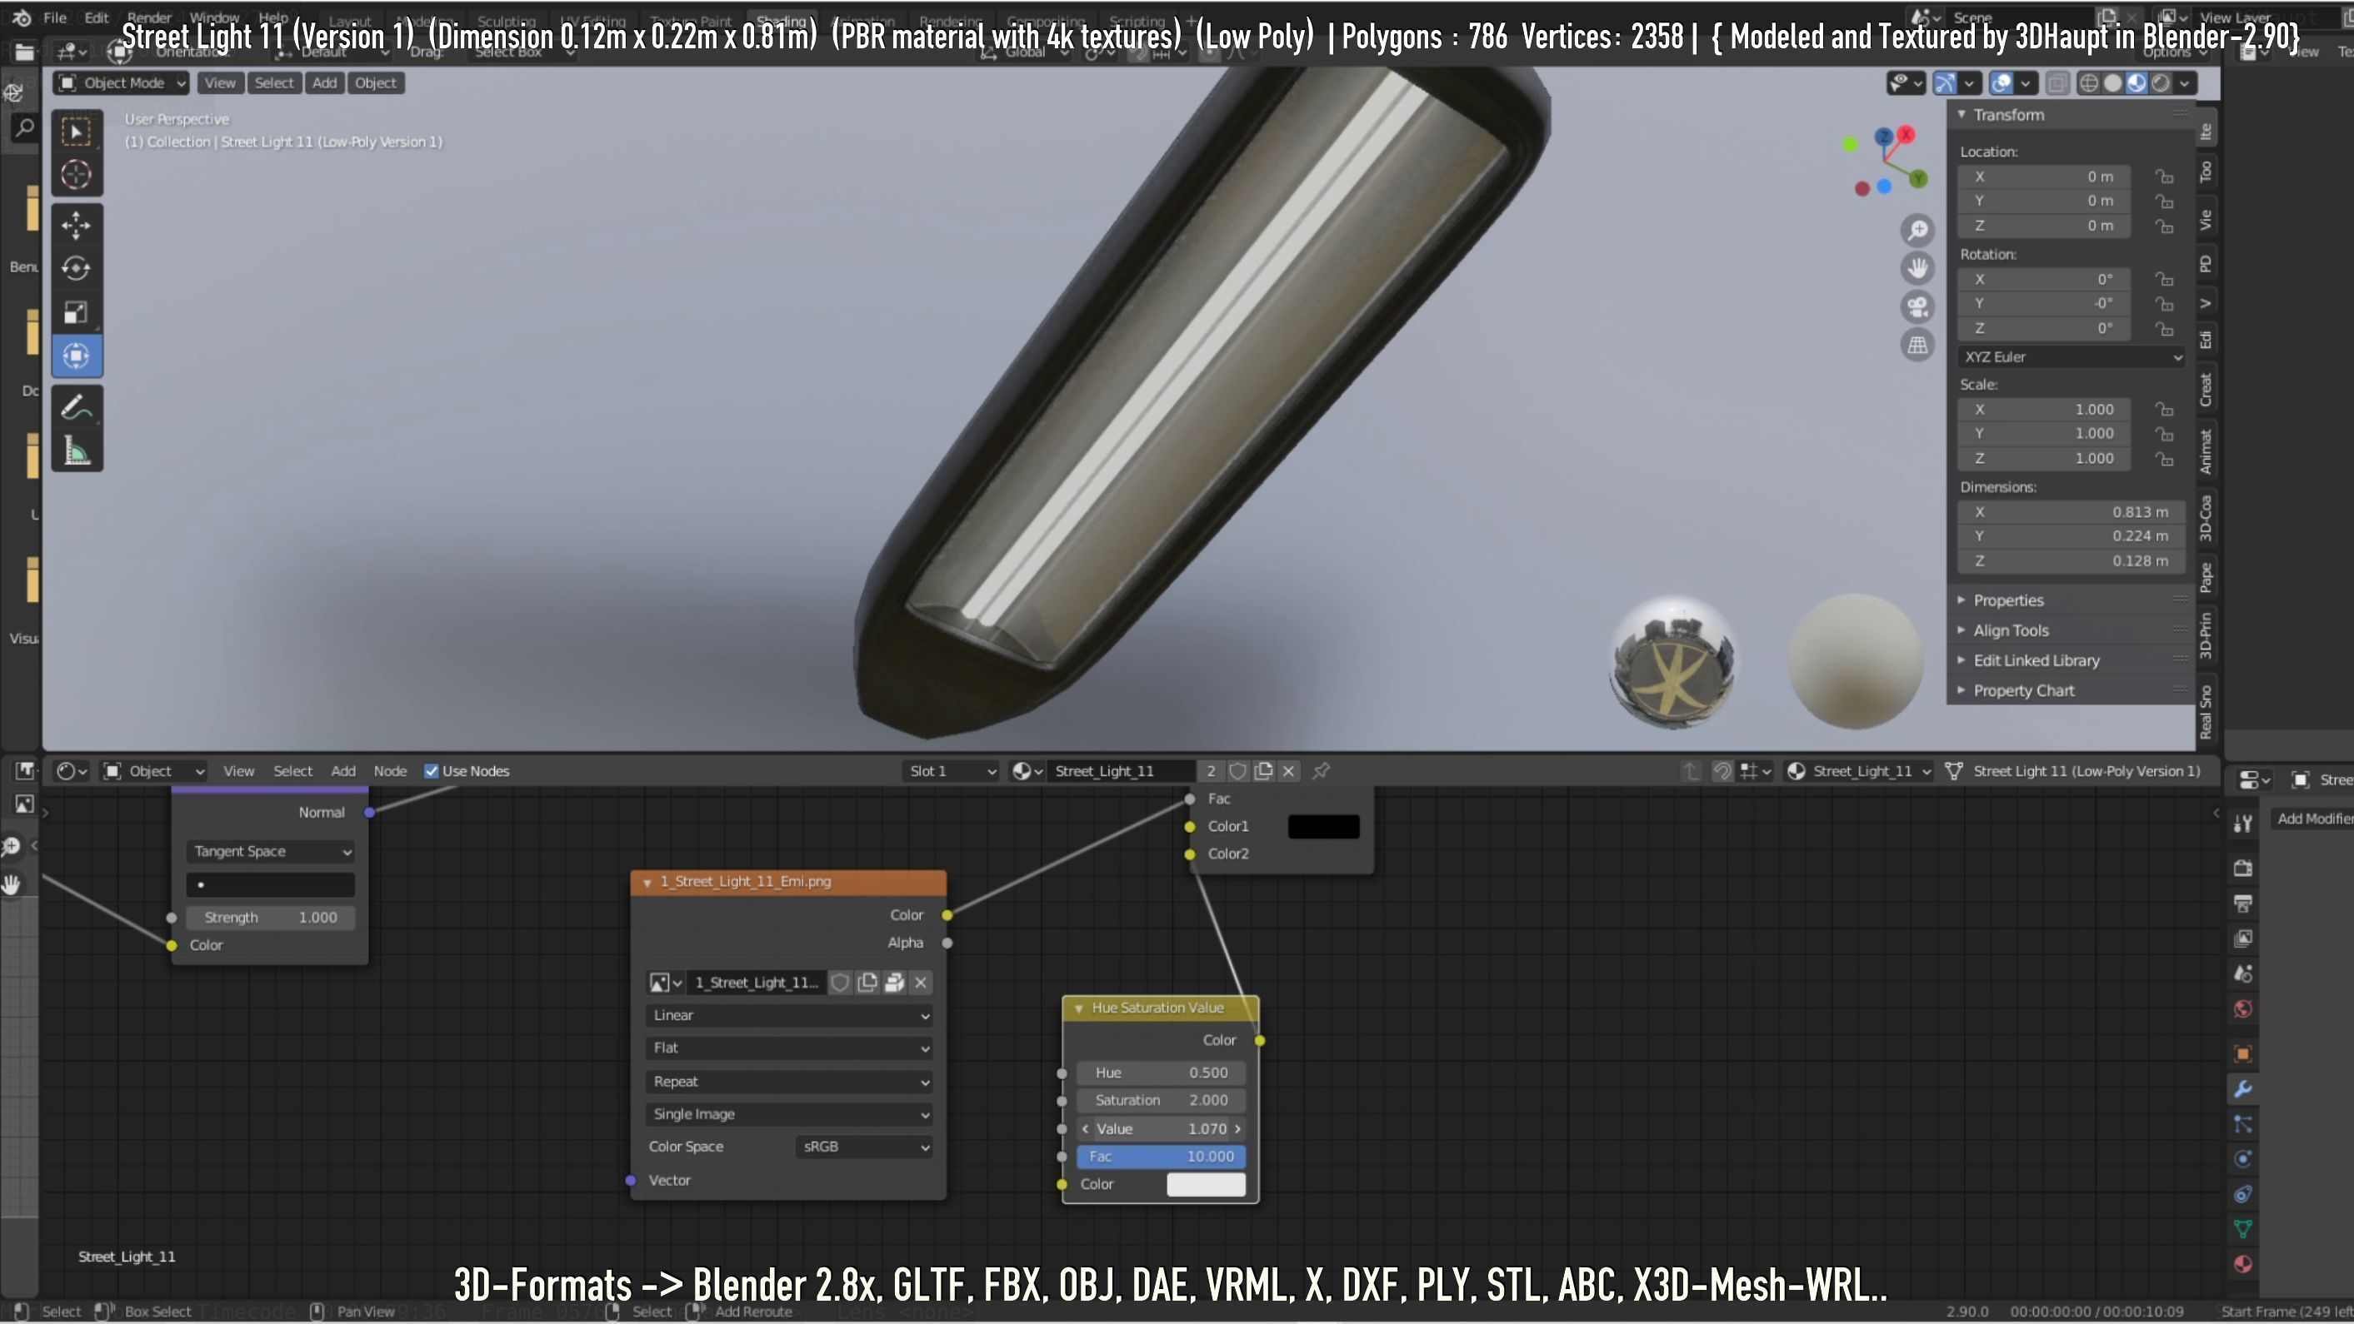Click fake user shield for Street_Light_11 material
Viewport: 2354px width, 1324px height.
tap(1237, 770)
